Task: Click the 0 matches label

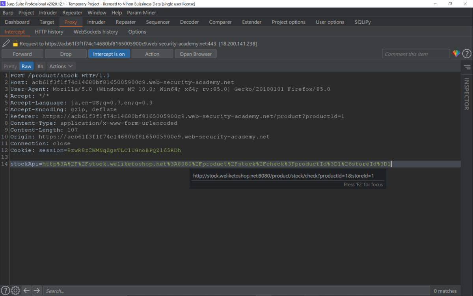Action: point(445,291)
